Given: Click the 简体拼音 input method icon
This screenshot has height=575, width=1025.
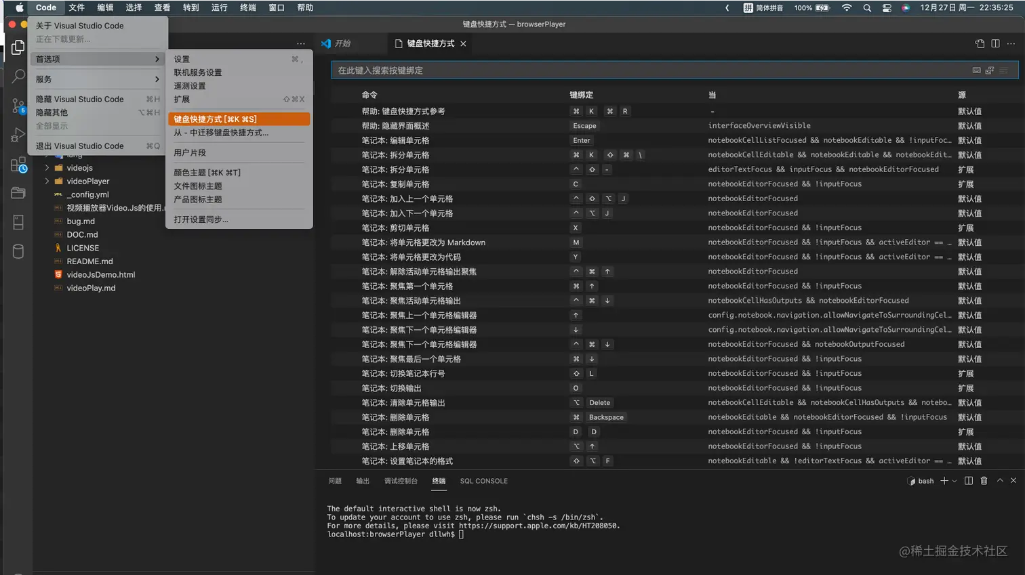Looking at the screenshot, I should pos(763,8).
